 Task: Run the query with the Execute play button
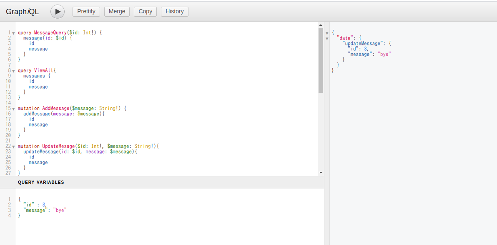(x=58, y=12)
